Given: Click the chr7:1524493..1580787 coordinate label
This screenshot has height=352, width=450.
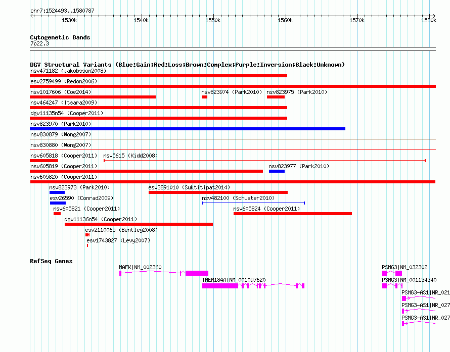Looking at the screenshot, I should coord(62,11).
